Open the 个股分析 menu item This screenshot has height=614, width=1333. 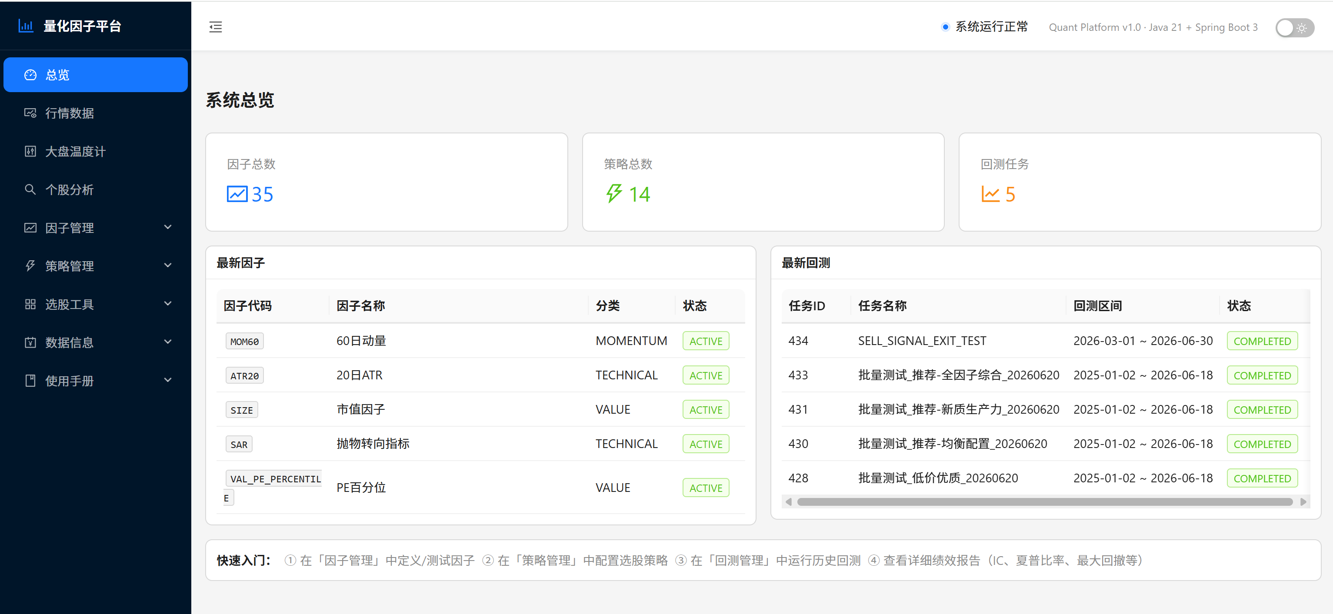[x=96, y=190]
